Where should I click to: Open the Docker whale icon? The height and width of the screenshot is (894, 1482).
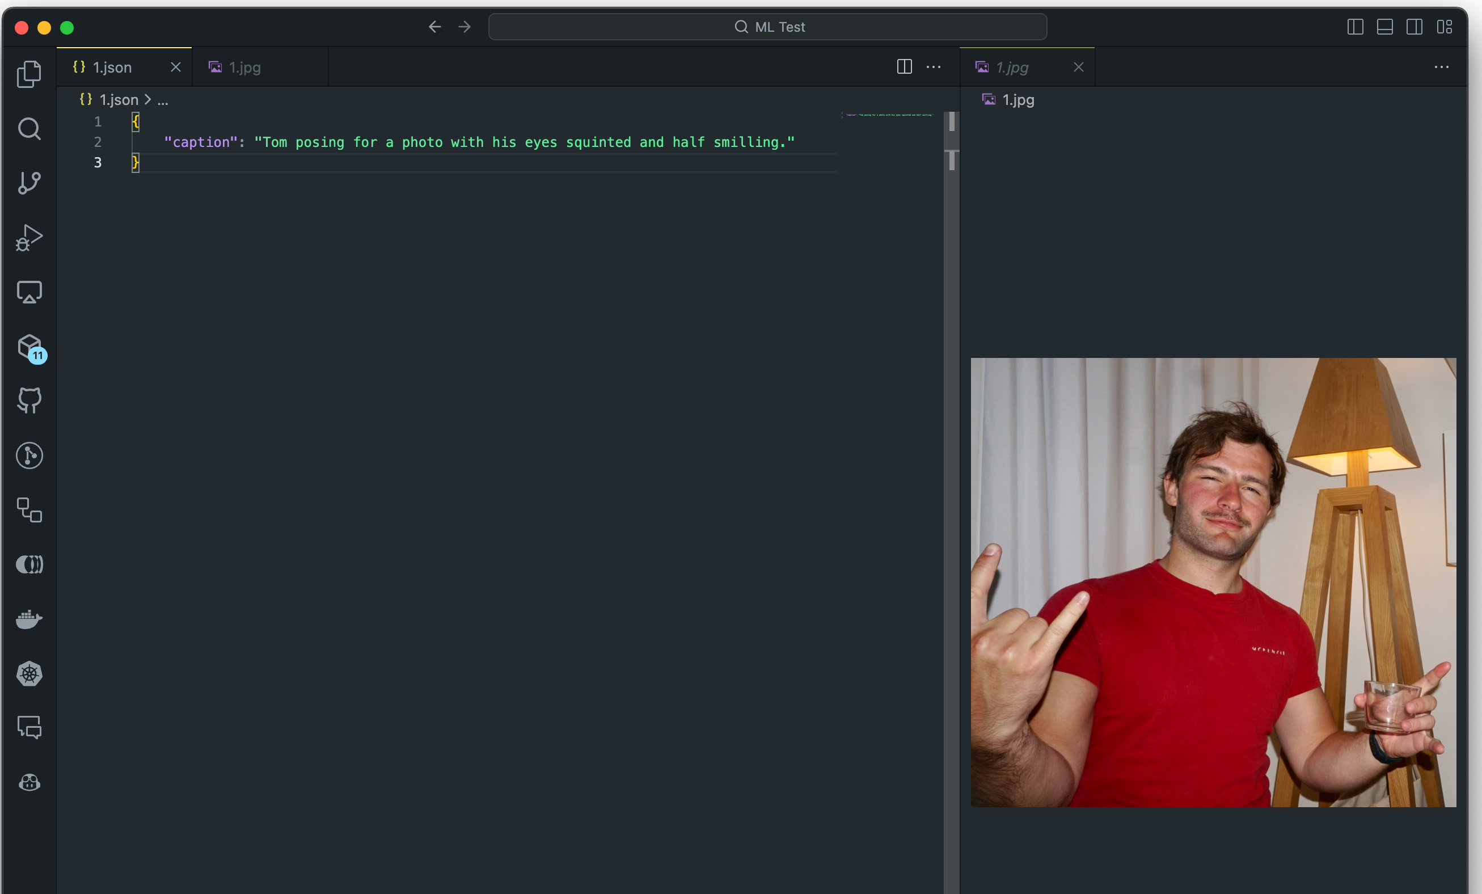click(29, 619)
